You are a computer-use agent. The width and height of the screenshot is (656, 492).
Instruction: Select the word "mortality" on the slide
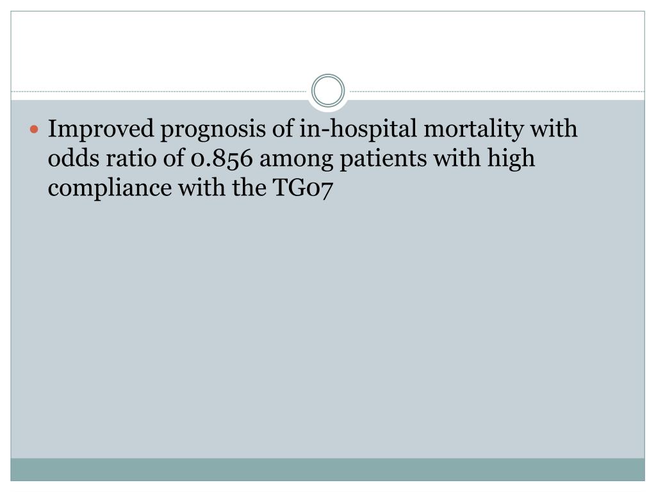tap(473, 129)
